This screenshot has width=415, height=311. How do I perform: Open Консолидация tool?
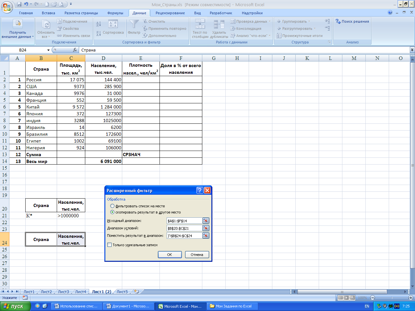(x=246, y=29)
